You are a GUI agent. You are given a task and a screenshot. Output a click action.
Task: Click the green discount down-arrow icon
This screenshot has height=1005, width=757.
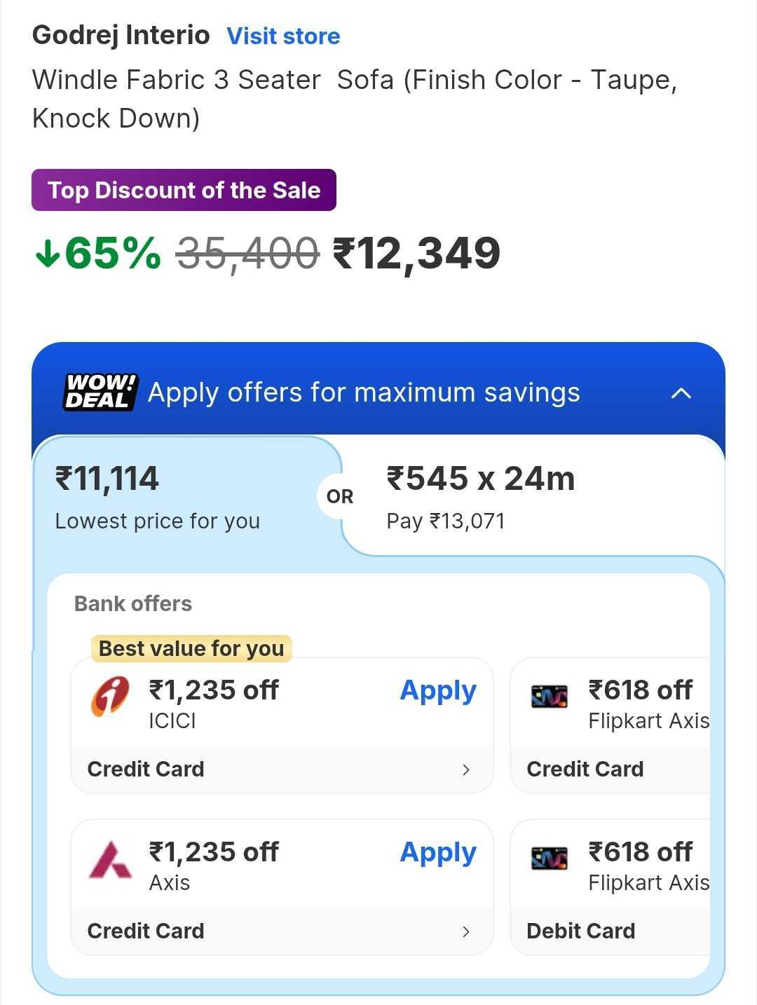(x=48, y=254)
